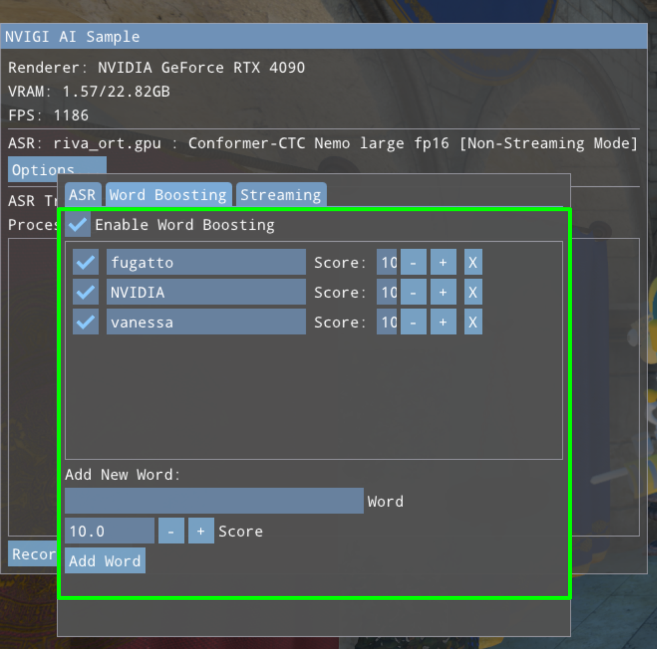Remove the fugatto word with X
The image size is (657, 649).
pyautogui.click(x=473, y=262)
